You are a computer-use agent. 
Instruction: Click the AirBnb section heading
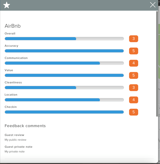coord(13,26)
